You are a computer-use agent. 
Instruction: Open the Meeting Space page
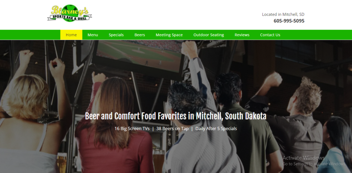point(169,35)
